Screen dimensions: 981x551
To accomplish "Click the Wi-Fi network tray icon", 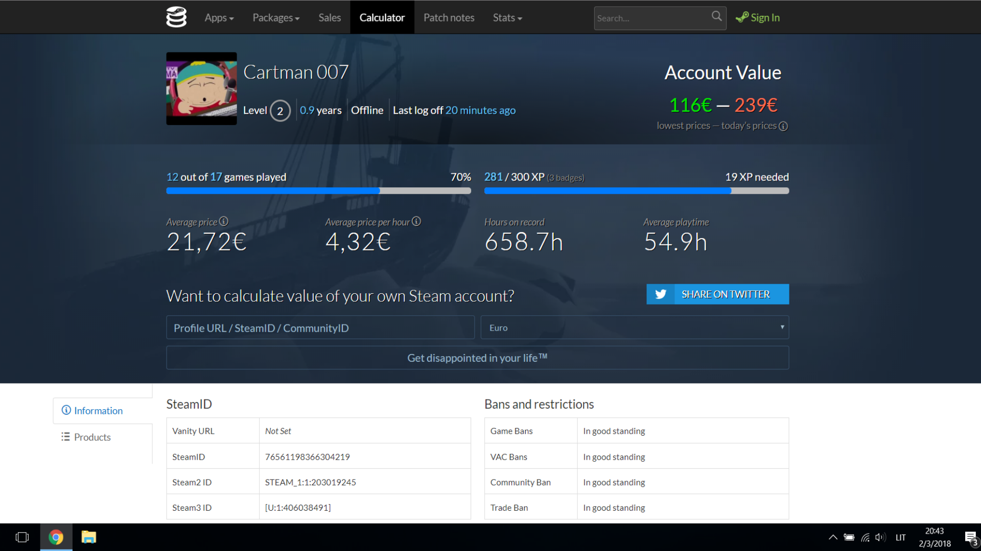I will 865,537.
